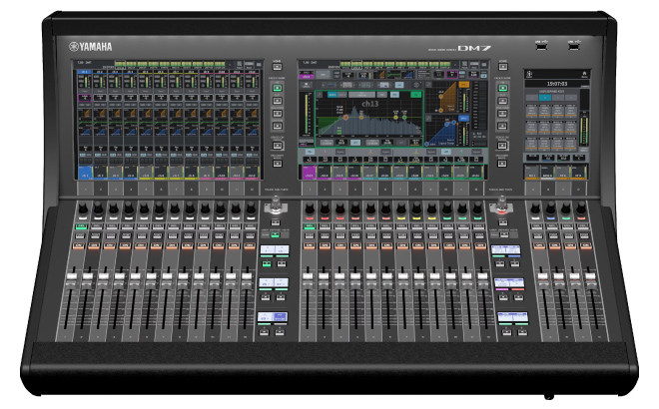Viewport: 659px width, 409px height.
Task: Tap the blue dynamics 2 button on center screen
Action: pyautogui.click(x=463, y=119)
